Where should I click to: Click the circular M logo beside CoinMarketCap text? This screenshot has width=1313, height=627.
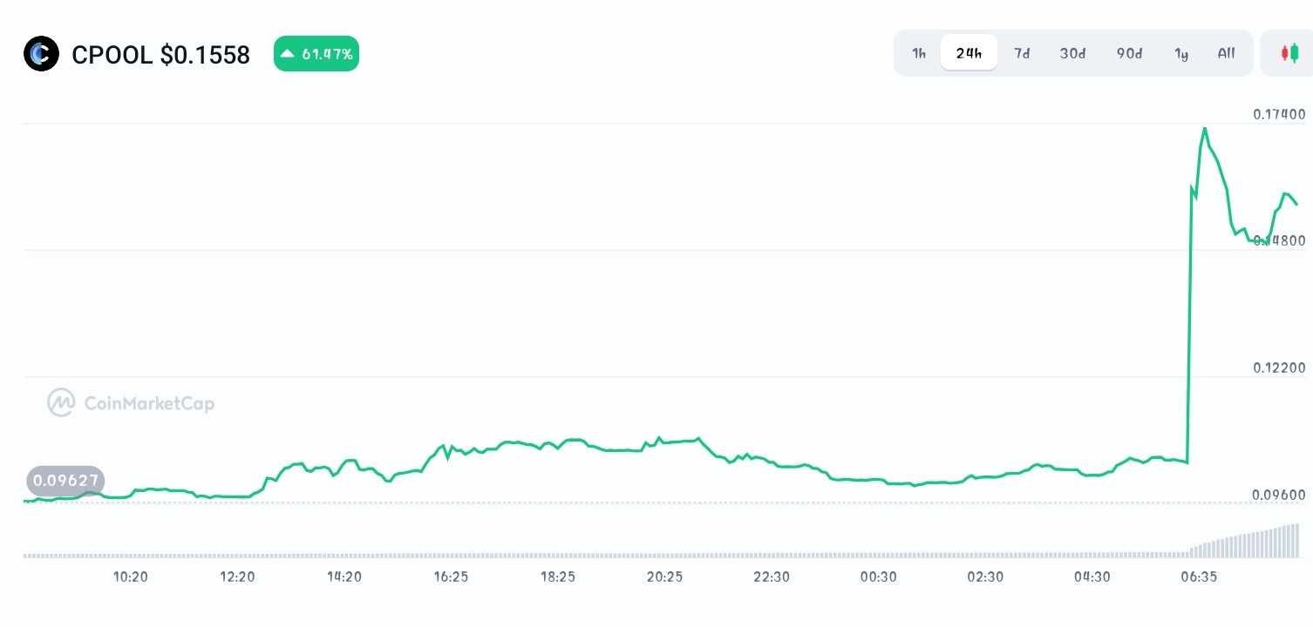pyautogui.click(x=59, y=402)
